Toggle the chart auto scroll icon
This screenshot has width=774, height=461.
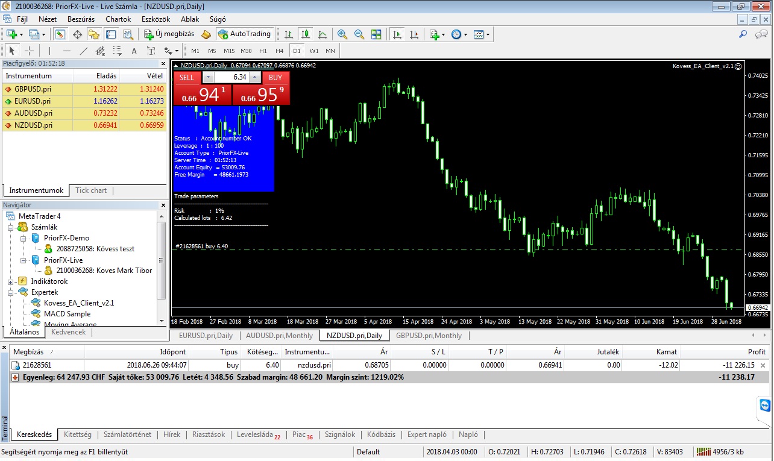(x=397, y=34)
